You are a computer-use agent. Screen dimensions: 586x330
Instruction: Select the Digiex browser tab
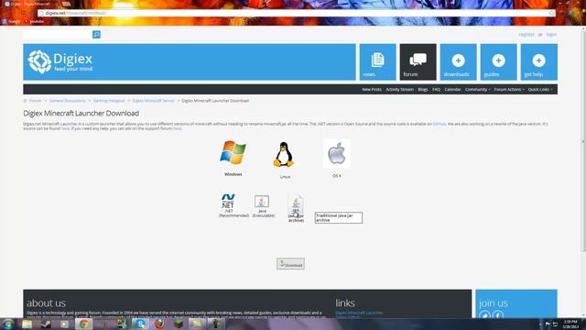30,4
